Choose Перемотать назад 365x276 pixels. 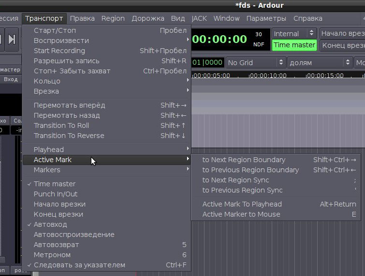point(107,115)
